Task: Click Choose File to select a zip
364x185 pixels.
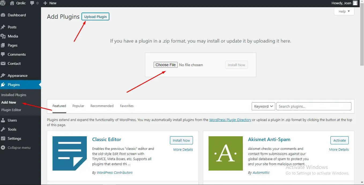Action: point(165,65)
